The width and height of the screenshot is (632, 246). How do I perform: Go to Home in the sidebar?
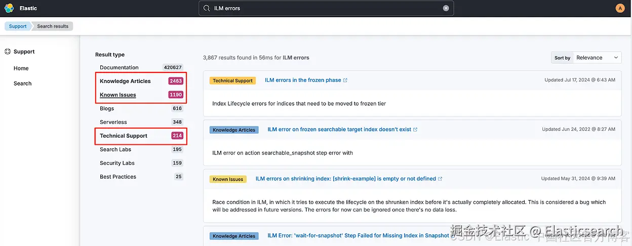(21, 68)
